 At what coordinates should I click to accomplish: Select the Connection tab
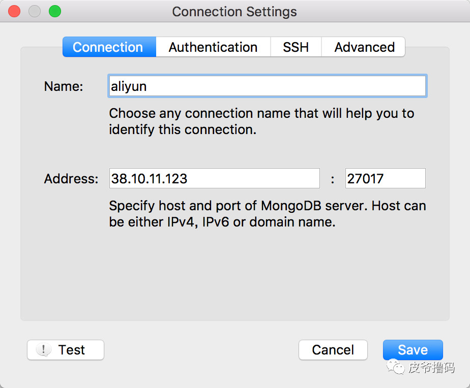[108, 47]
